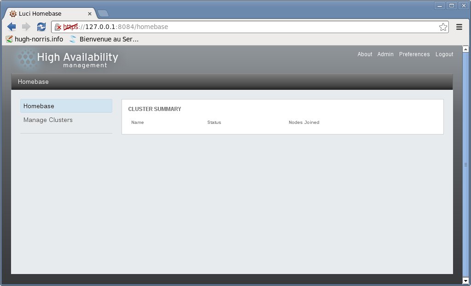Viewport: 471px width, 286px height.
Task: Go to the Admin page
Action: point(385,54)
